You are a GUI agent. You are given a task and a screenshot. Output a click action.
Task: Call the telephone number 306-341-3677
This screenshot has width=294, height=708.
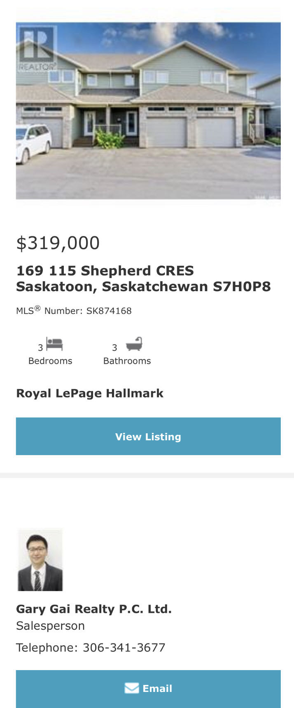click(x=124, y=647)
